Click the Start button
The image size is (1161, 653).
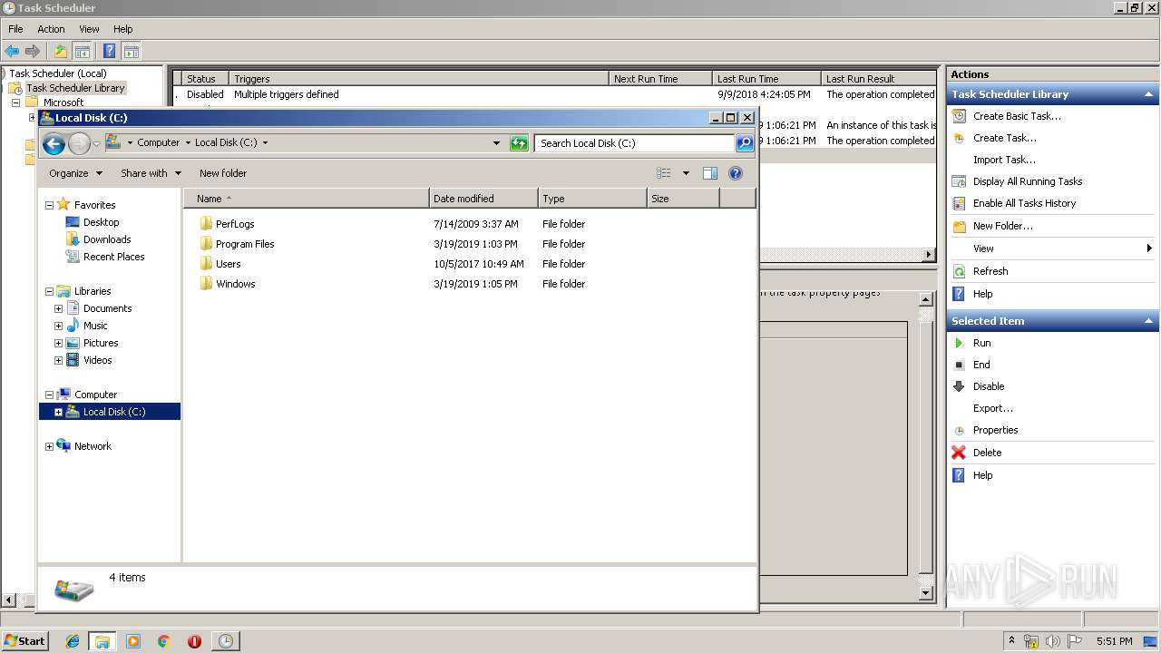click(24, 641)
